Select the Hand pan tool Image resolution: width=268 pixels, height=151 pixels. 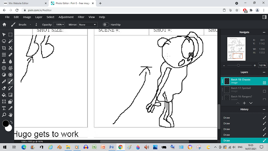tap(10, 115)
